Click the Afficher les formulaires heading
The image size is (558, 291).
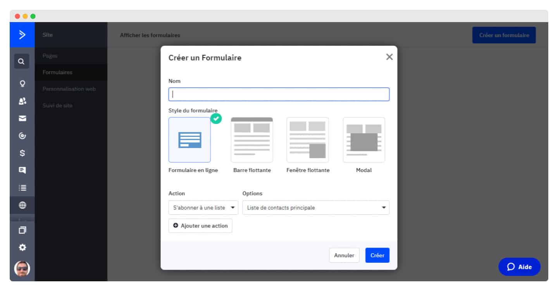click(150, 35)
